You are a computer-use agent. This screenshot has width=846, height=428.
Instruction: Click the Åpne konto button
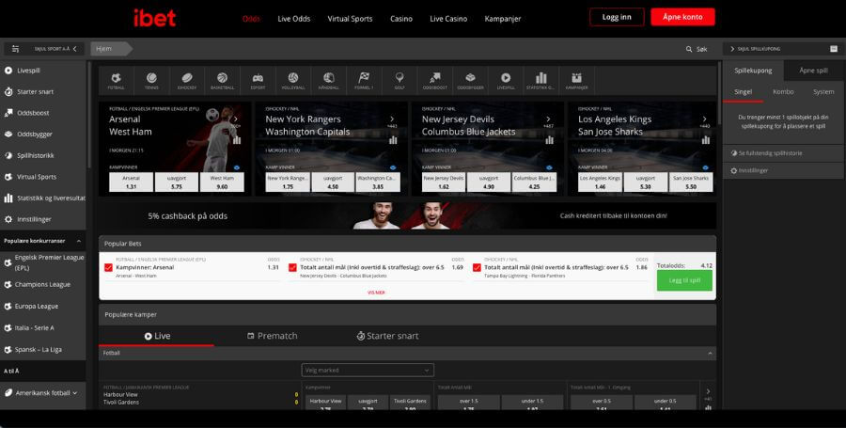point(682,17)
